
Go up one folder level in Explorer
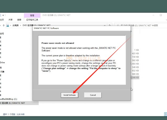point(4,25)
